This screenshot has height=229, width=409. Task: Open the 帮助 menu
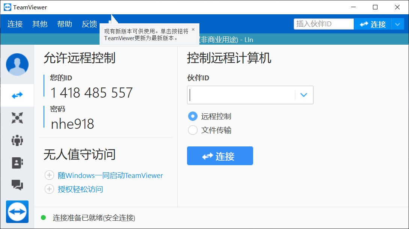(65, 24)
